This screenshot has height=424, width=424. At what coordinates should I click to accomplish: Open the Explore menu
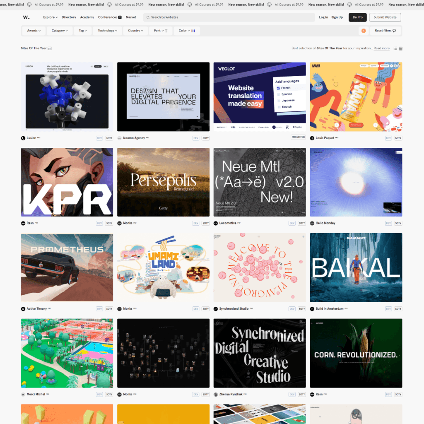point(50,17)
